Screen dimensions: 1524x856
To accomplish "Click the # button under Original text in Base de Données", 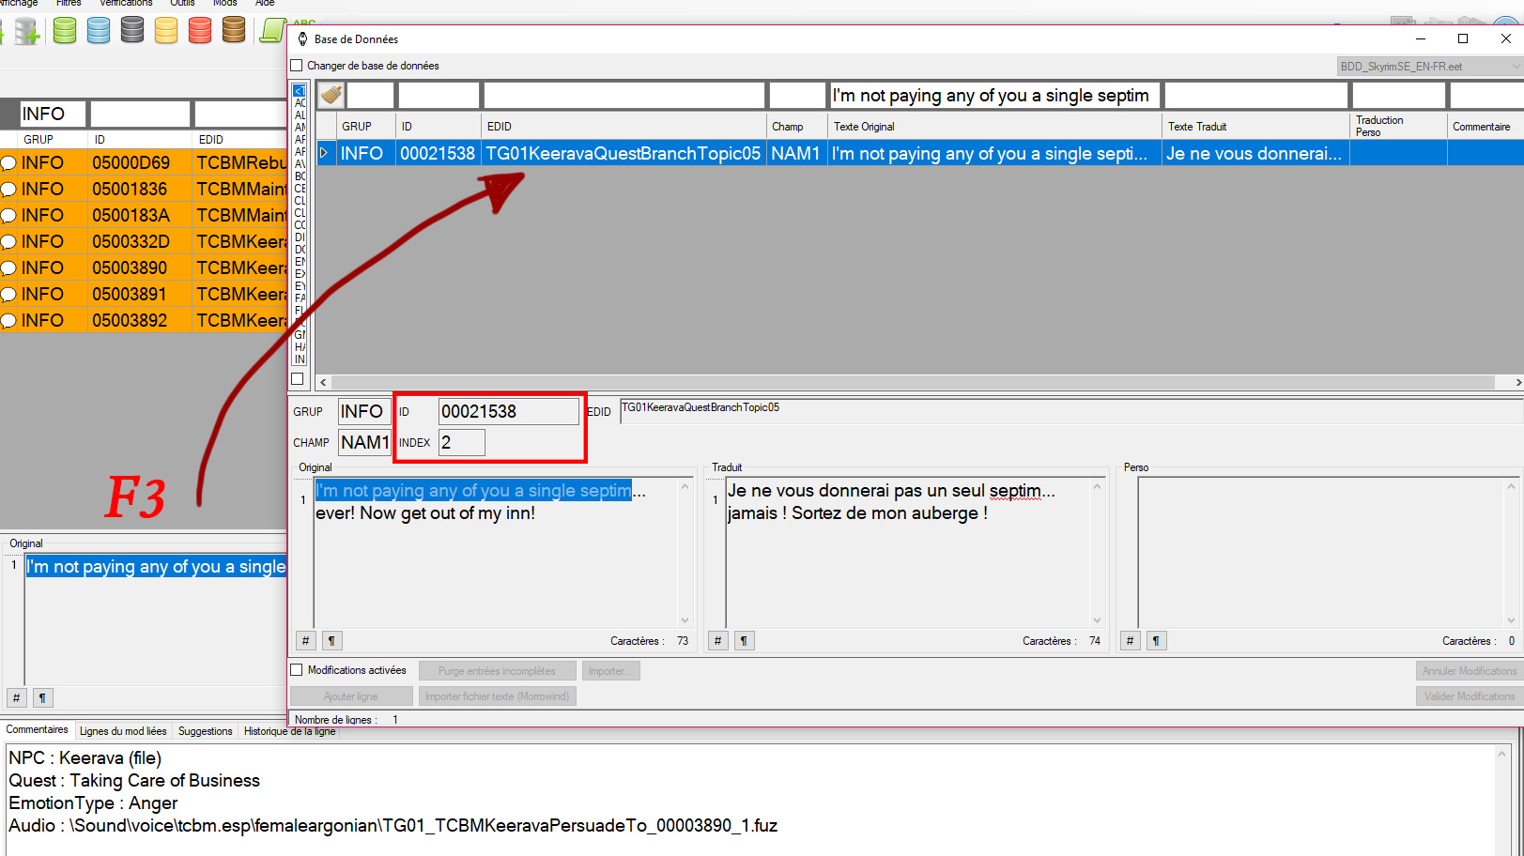I will click(305, 641).
